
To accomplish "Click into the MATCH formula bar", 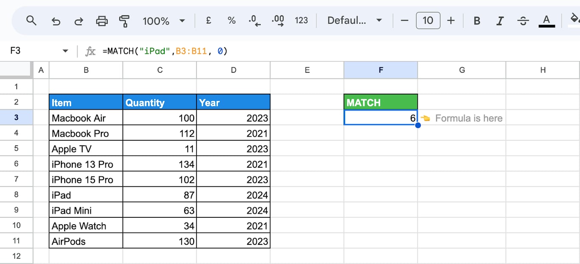I will point(165,51).
